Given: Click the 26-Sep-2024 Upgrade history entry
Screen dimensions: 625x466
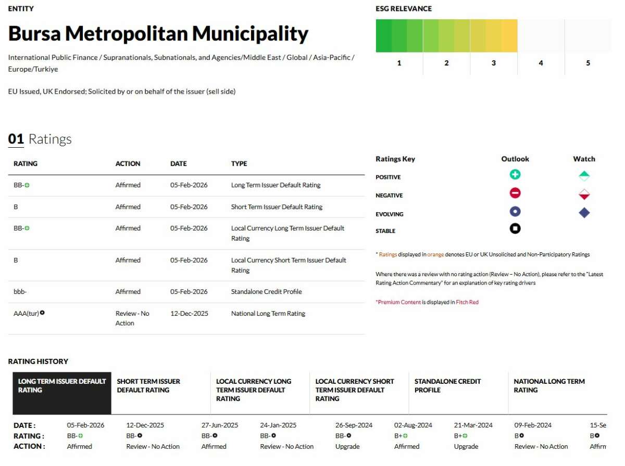Looking at the screenshot, I should (x=347, y=447).
